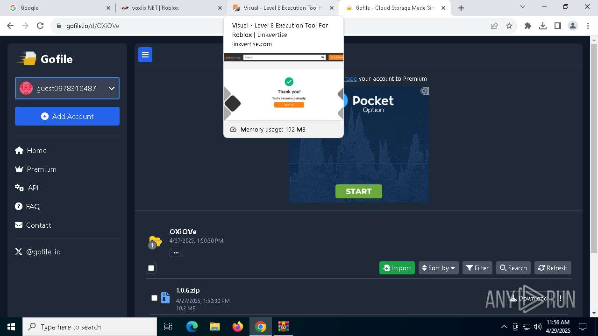Screen dimensions: 598x336
Task: Click the Filter button
Action: [477, 268]
